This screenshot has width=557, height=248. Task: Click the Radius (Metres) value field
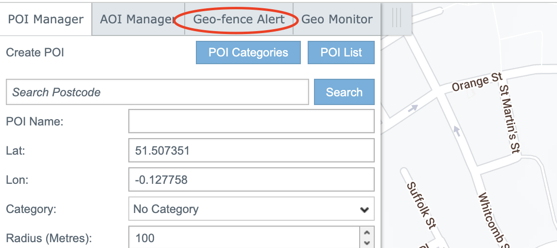[244, 238]
